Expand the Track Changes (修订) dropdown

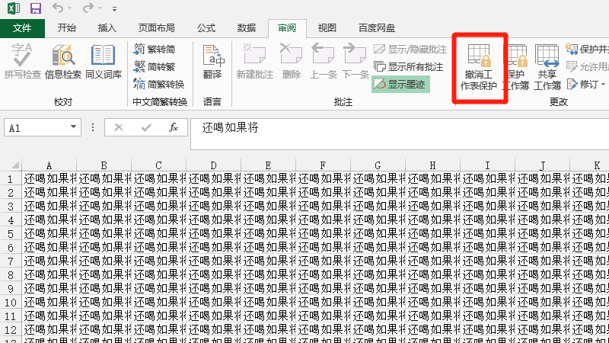coord(604,84)
